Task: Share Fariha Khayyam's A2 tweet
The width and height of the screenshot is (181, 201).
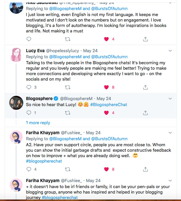Action: [145, 169]
